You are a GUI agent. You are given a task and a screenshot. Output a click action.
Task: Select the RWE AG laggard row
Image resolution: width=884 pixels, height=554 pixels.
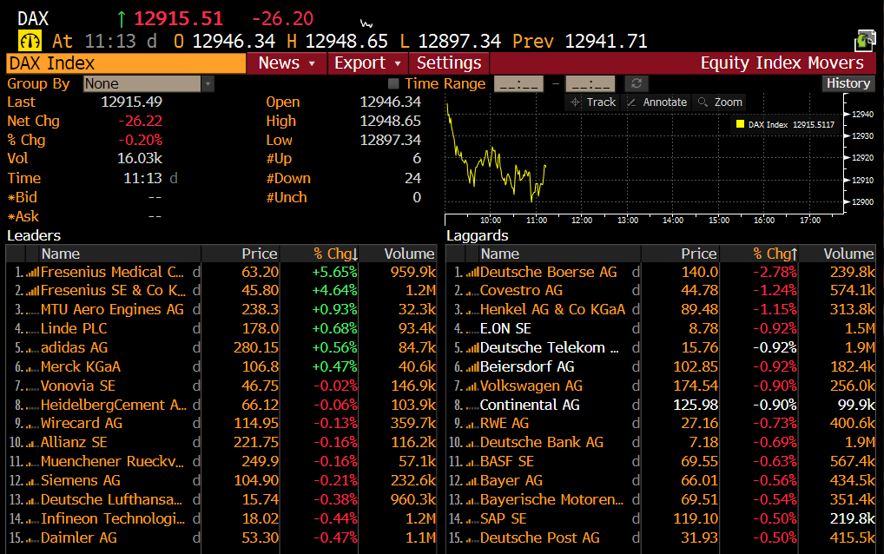pos(661,423)
